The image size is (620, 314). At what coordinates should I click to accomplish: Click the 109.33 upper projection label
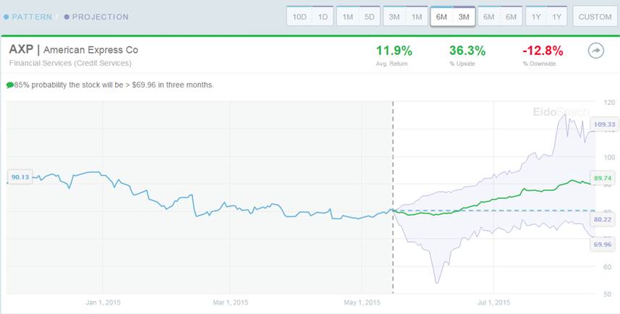click(604, 124)
